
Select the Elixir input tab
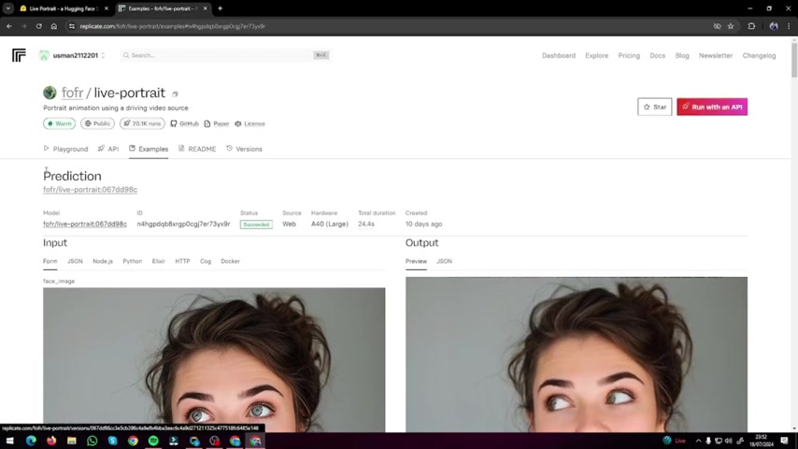click(x=158, y=261)
